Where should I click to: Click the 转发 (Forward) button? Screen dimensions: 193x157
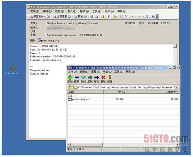(80, 16)
